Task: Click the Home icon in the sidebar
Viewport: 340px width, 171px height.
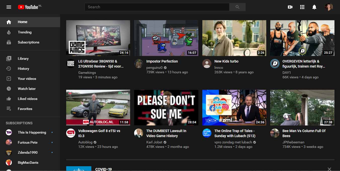Action: click(x=9, y=22)
